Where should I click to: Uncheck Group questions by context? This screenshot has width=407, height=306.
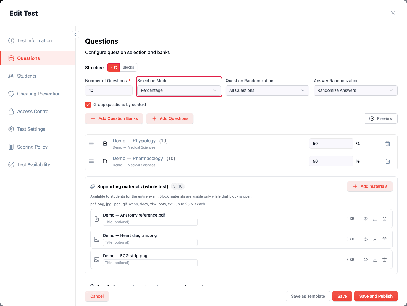88,105
